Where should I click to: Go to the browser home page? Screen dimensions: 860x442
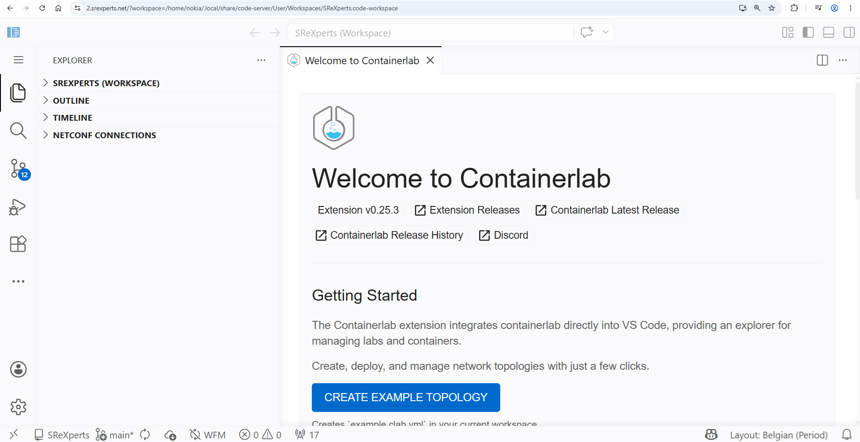point(58,8)
